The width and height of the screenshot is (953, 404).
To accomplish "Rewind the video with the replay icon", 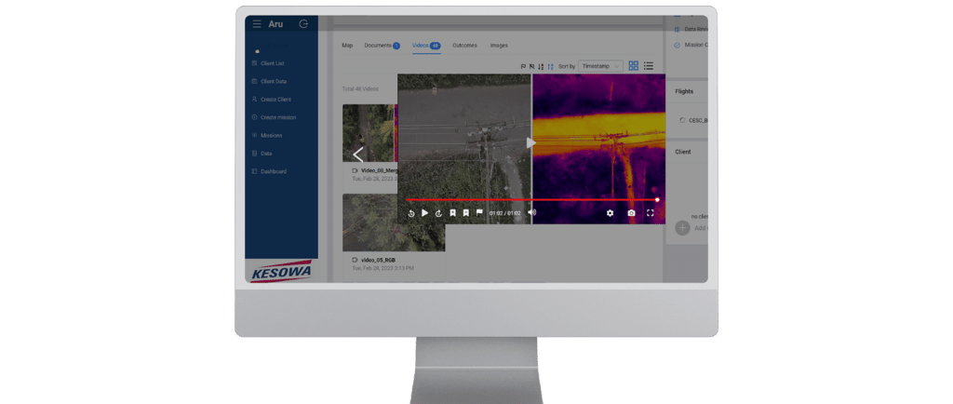I will point(411,213).
